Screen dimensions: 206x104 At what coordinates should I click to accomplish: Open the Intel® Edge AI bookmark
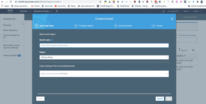[x=106, y=6]
